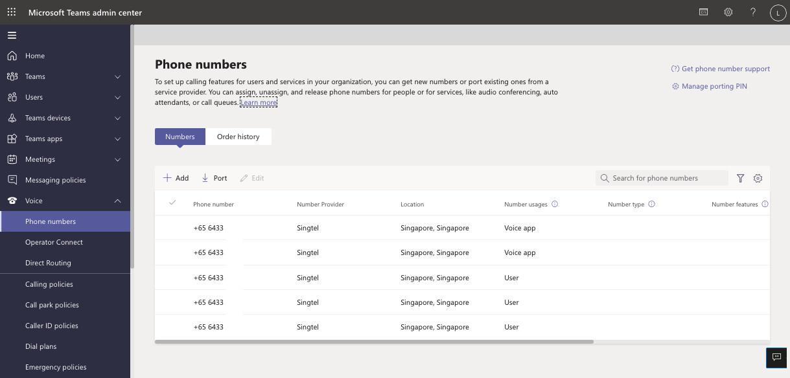
Task: Open the app launcher waffle icon
Action: (x=12, y=12)
